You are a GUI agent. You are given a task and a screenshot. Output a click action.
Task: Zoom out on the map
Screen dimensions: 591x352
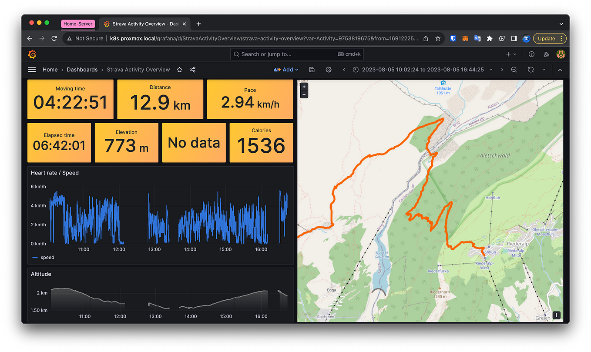click(304, 94)
